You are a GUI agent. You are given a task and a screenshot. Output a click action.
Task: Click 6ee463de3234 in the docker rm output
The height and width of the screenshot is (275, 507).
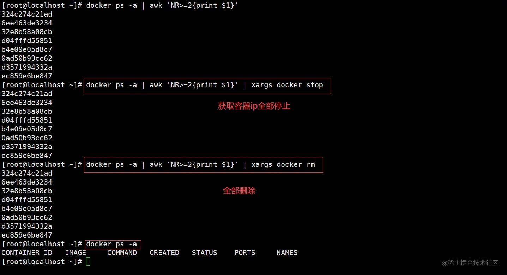(27, 182)
